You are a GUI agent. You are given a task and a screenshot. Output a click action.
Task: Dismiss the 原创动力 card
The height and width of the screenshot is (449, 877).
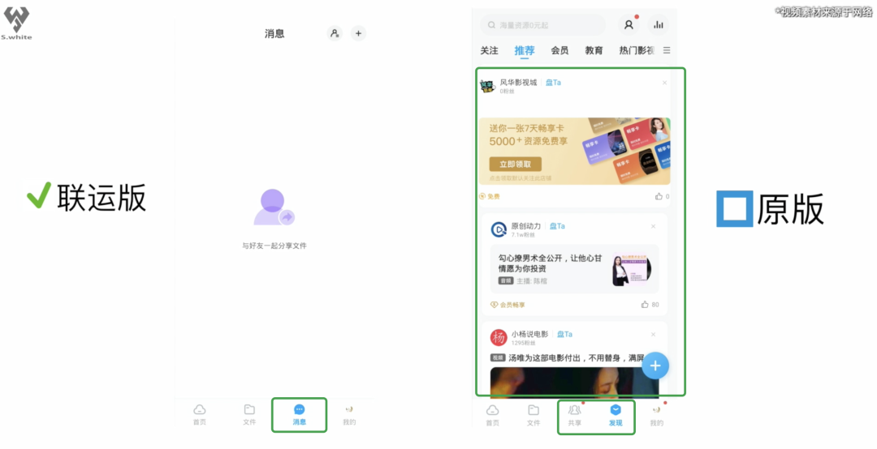(653, 226)
